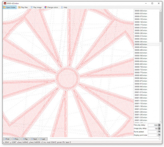Change Display point size stepper
The height and width of the screenshot is (147, 164).
pos(159,135)
